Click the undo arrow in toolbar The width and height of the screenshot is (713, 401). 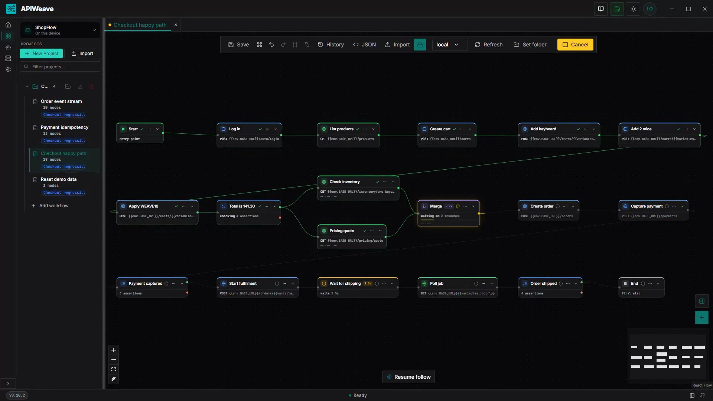coord(271,45)
